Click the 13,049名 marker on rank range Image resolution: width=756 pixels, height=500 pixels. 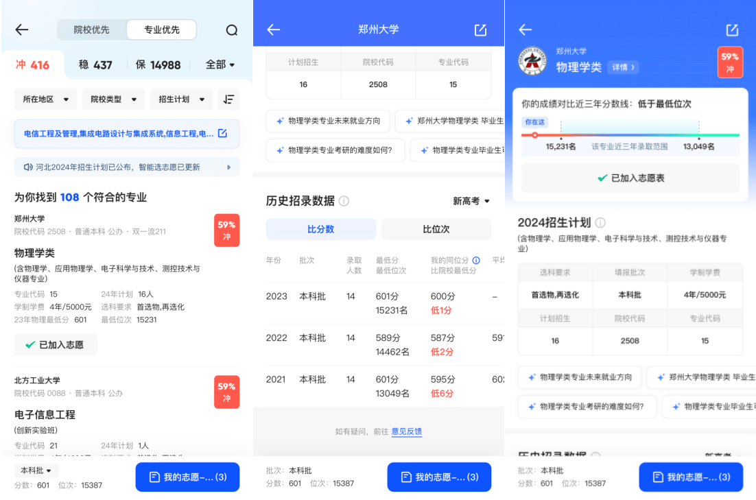click(x=698, y=146)
